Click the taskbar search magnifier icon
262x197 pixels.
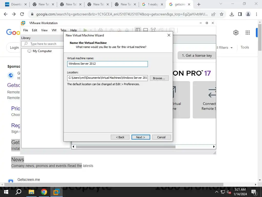coord(18,192)
